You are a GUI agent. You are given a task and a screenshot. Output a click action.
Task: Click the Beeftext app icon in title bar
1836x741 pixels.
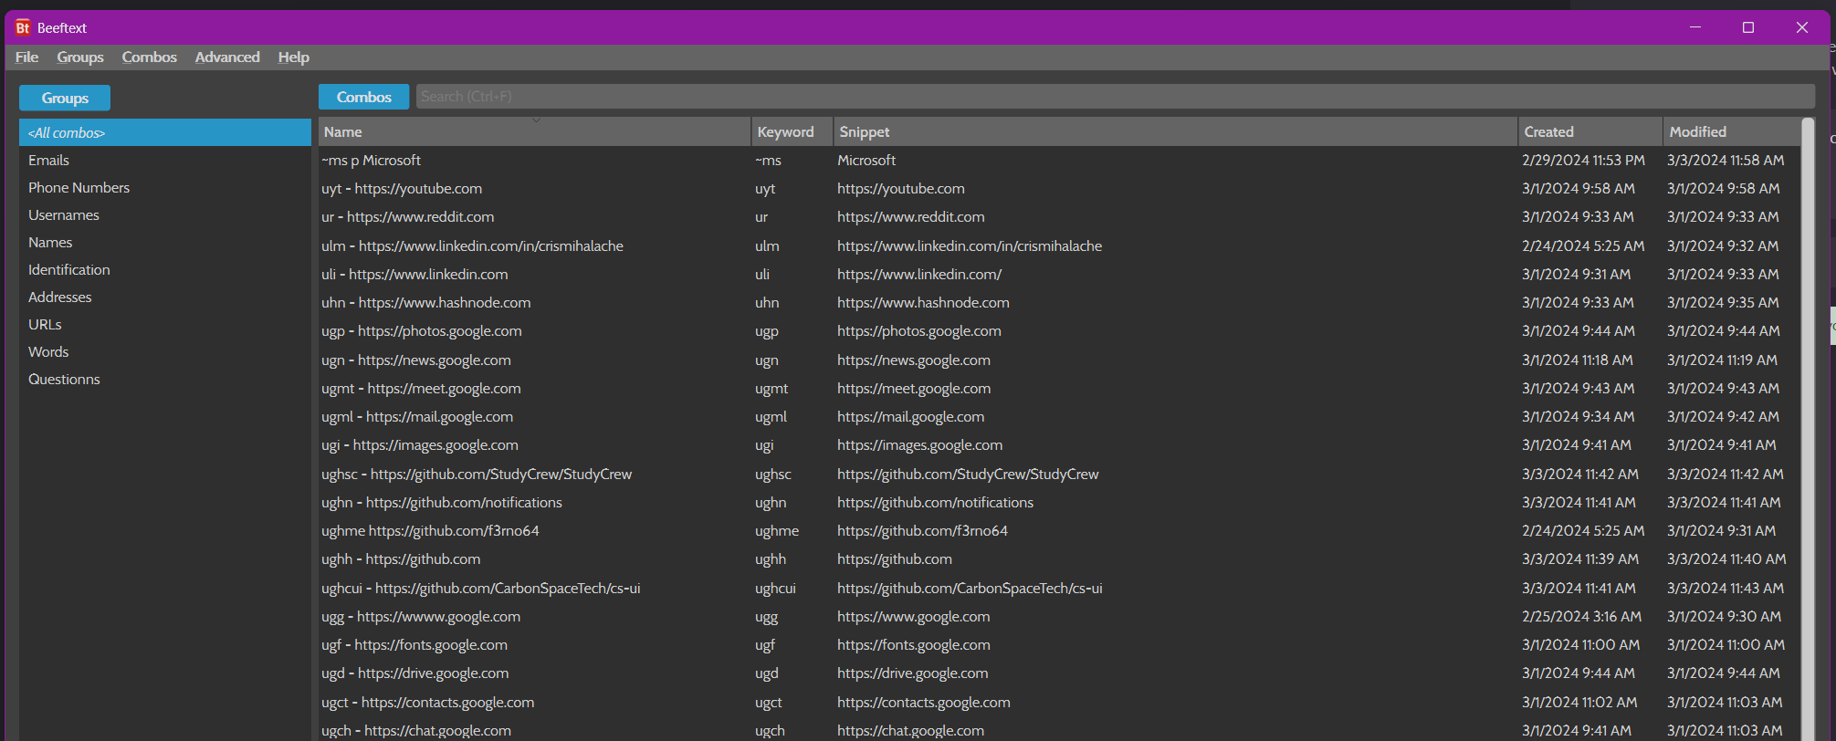click(x=23, y=27)
